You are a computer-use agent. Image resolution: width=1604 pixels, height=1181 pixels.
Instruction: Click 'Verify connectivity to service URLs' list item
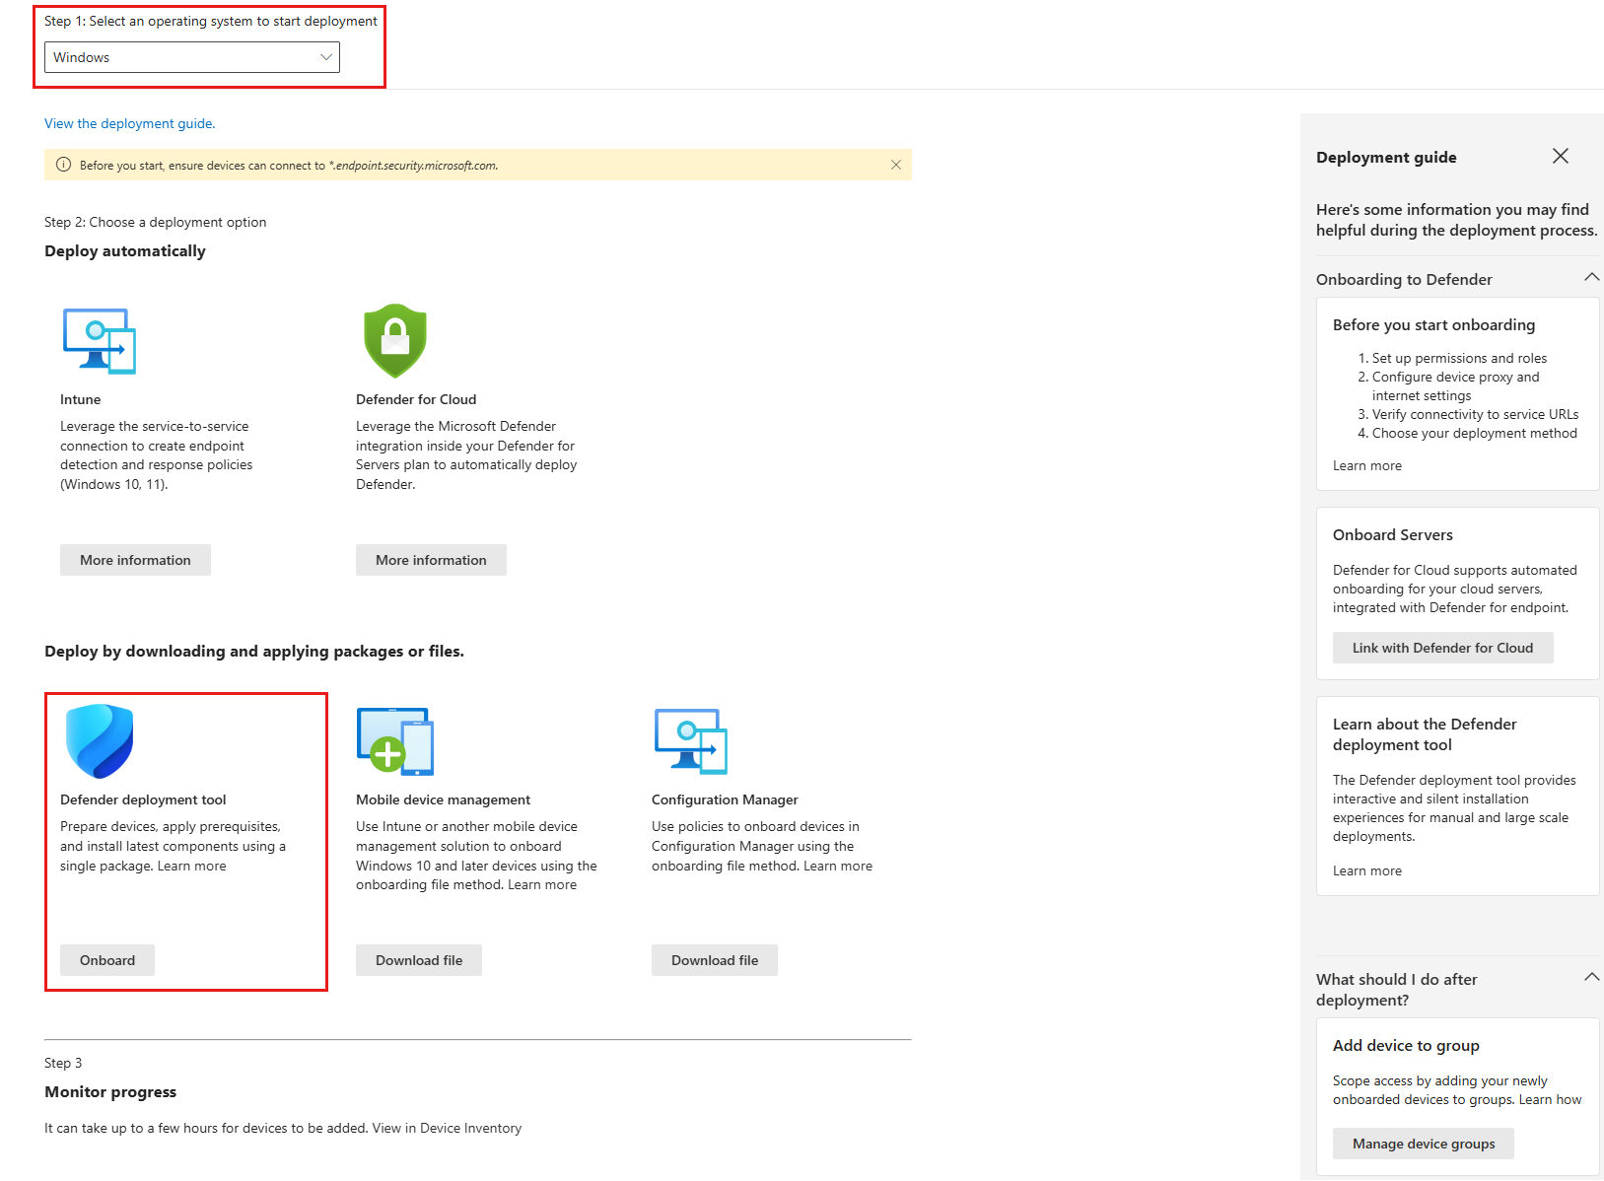tap(1475, 414)
